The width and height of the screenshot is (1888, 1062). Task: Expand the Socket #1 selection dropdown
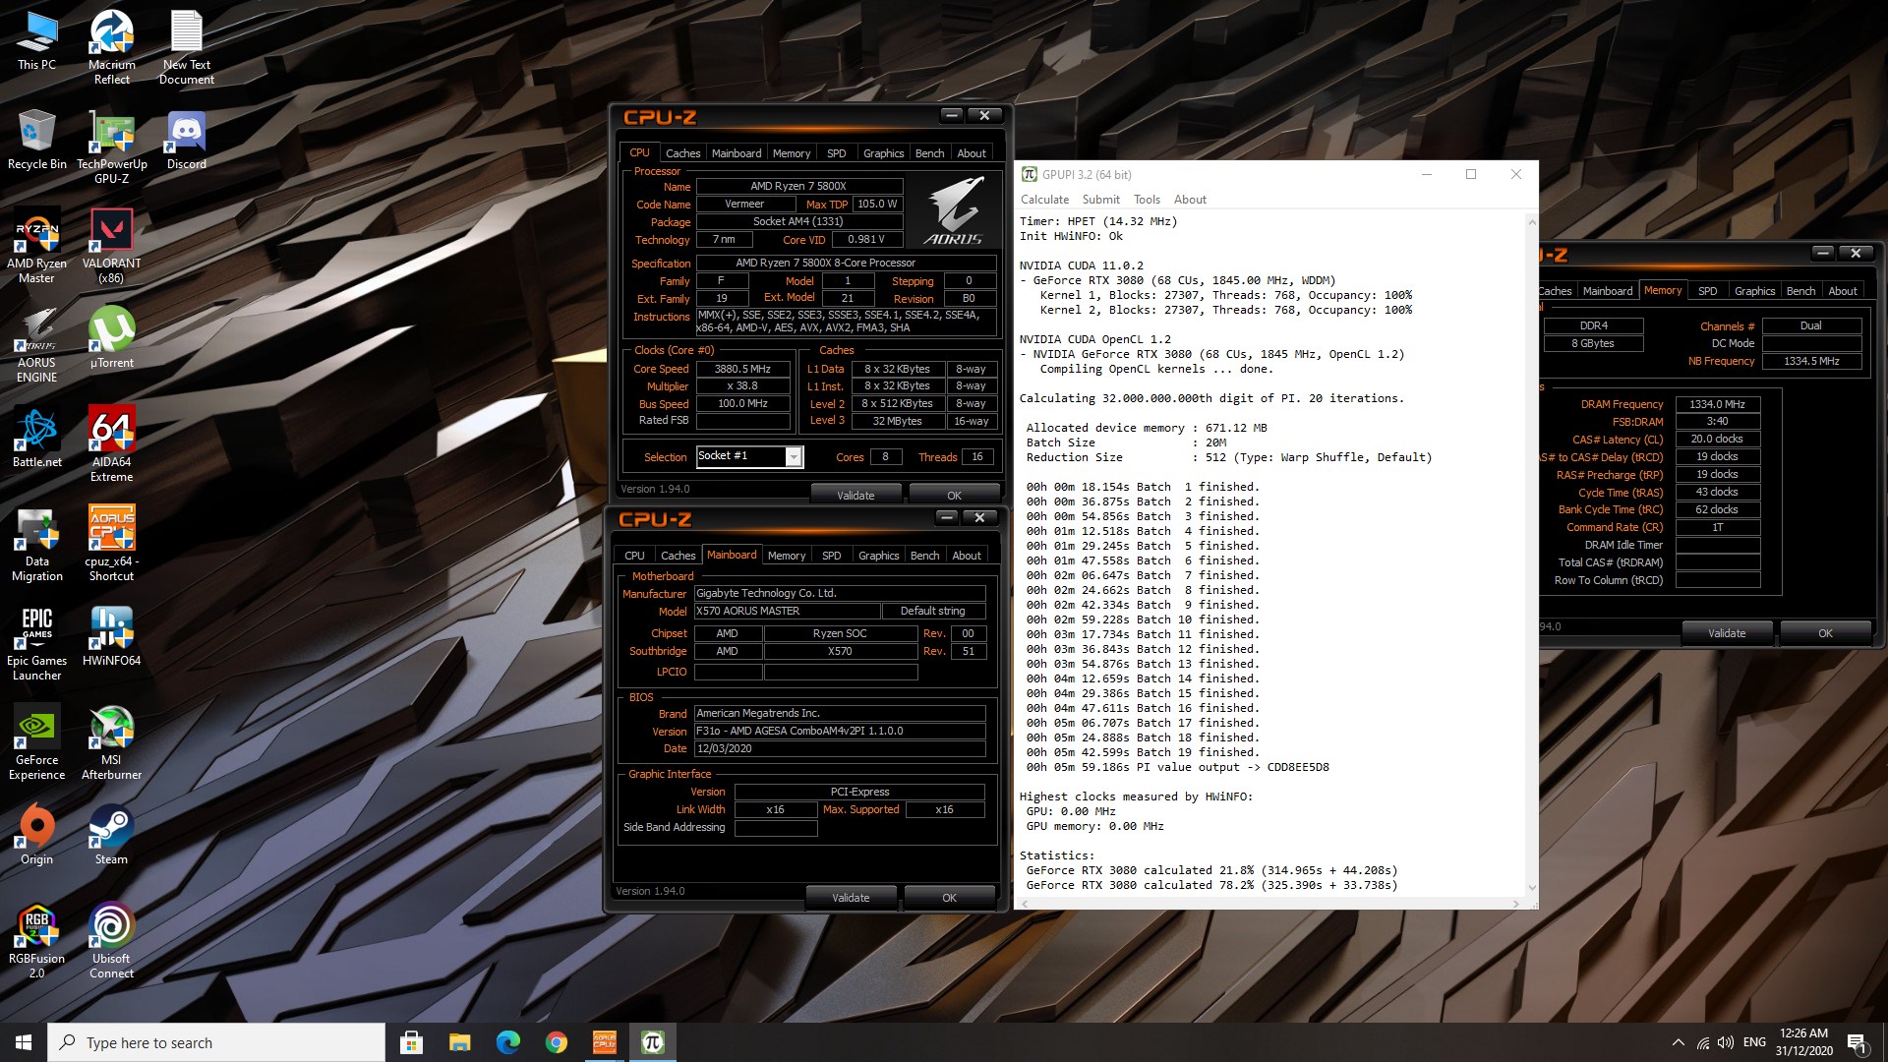click(794, 456)
